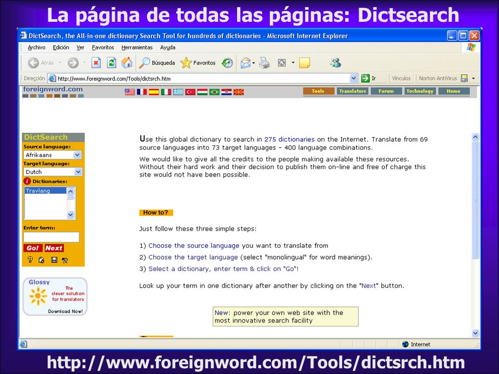Print the page with the printer icon
This screenshot has width=499, height=374.
point(265,63)
